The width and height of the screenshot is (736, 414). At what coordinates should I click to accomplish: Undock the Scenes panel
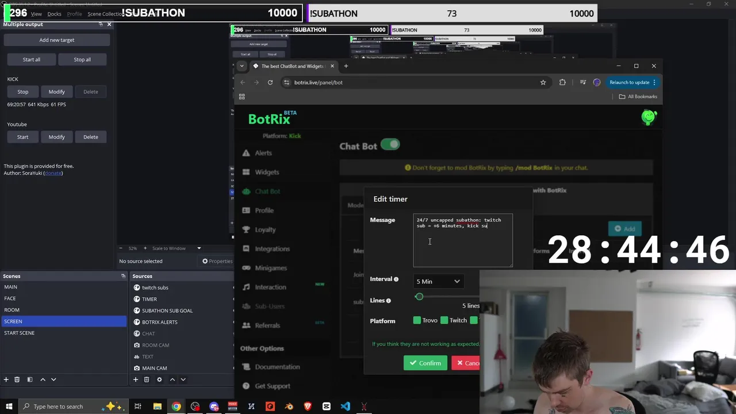pyautogui.click(x=123, y=276)
